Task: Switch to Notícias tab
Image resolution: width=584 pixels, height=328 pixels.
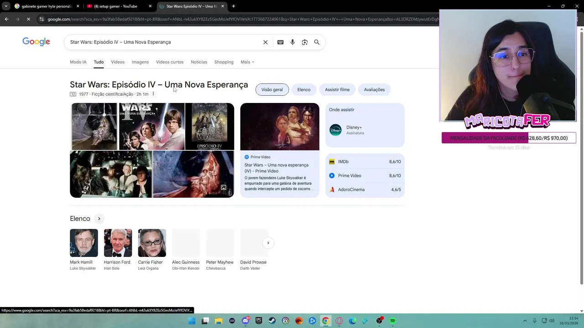Action: (199, 62)
